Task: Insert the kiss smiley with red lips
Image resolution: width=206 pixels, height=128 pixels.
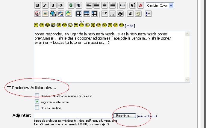Action: pos(116,25)
